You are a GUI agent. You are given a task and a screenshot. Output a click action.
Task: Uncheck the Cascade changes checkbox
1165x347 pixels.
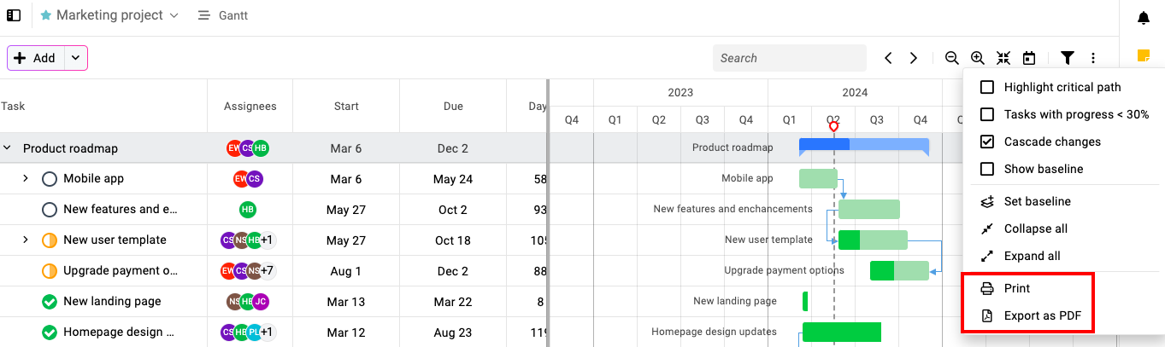(x=987, y=142)
